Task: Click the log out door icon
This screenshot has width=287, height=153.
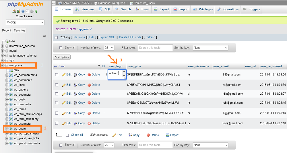Action: 19,11
